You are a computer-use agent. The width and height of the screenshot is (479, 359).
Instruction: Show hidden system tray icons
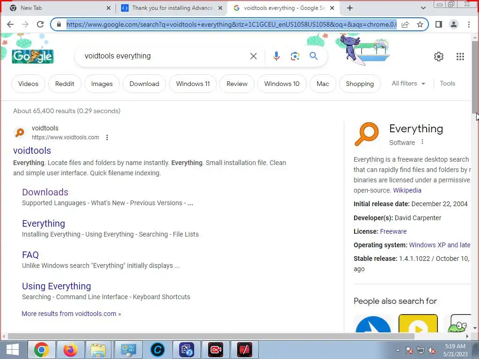(398, 350)
